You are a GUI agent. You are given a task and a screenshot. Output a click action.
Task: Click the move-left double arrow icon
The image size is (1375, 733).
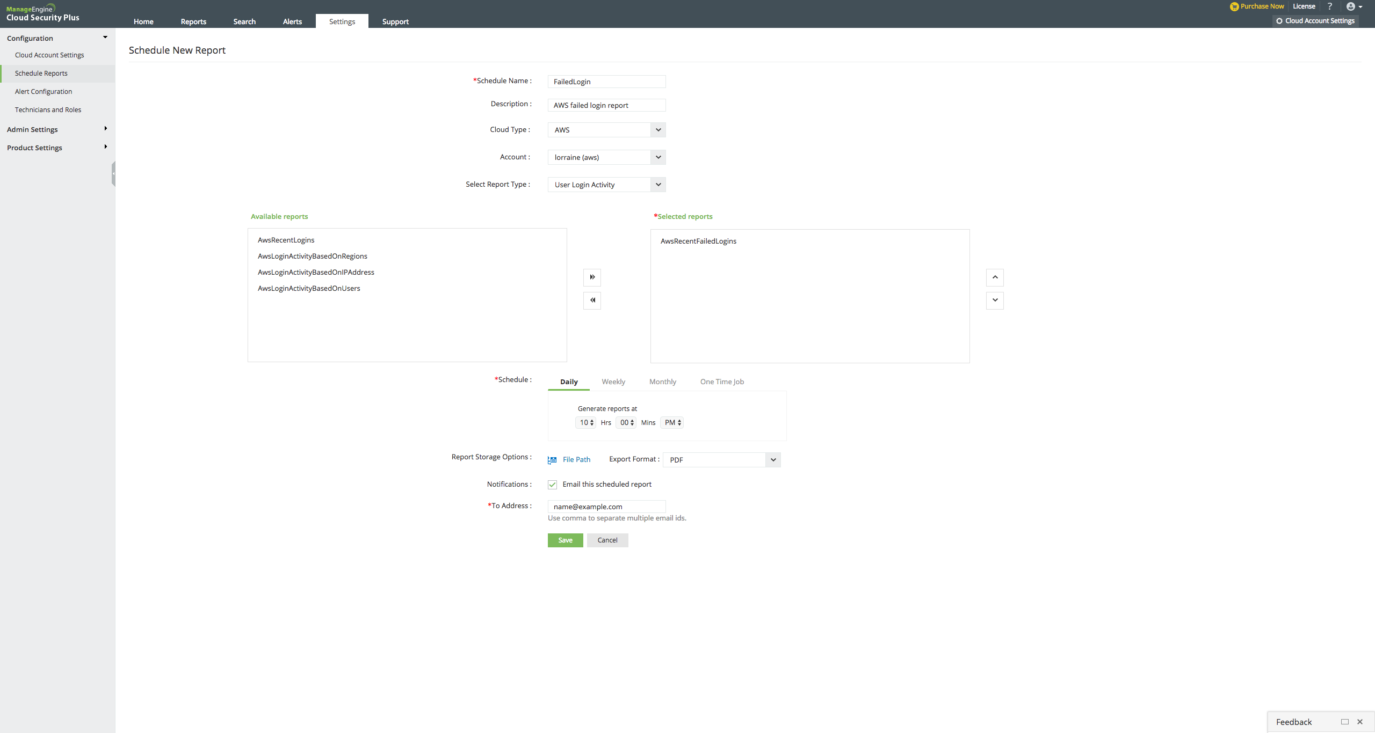592,300
